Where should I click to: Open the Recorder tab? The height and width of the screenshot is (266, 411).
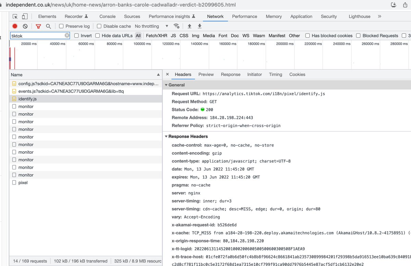[76, 16]
